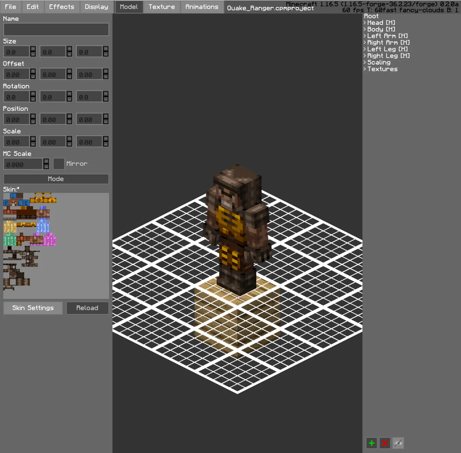
Task: Expand the Body [H] tree node
Action: 365,29
